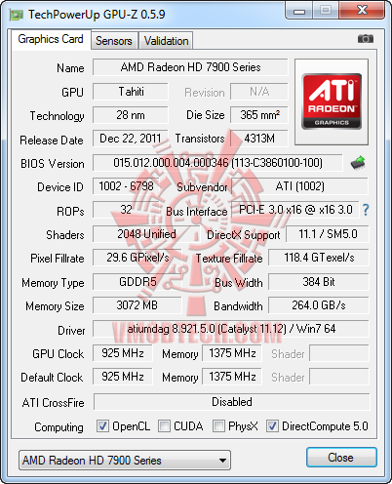Take a screenshot with the camera icon
392x484 pixels.
click(366, 39)
